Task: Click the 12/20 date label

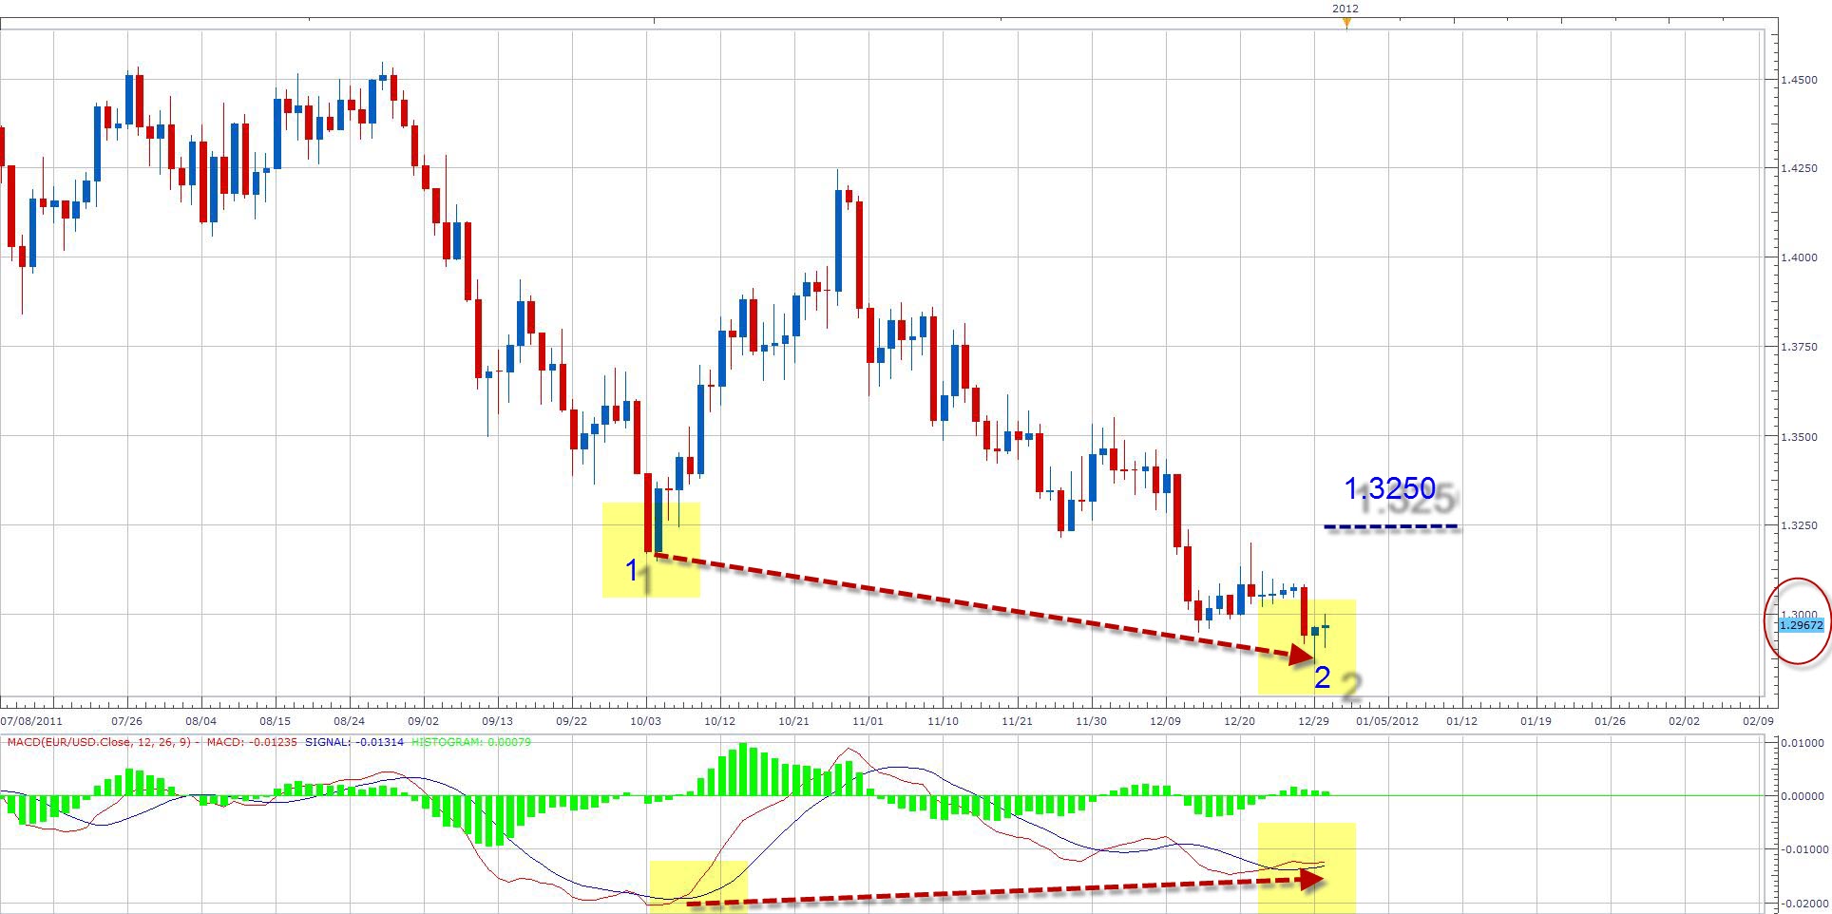Action: tap(1240, 721)
